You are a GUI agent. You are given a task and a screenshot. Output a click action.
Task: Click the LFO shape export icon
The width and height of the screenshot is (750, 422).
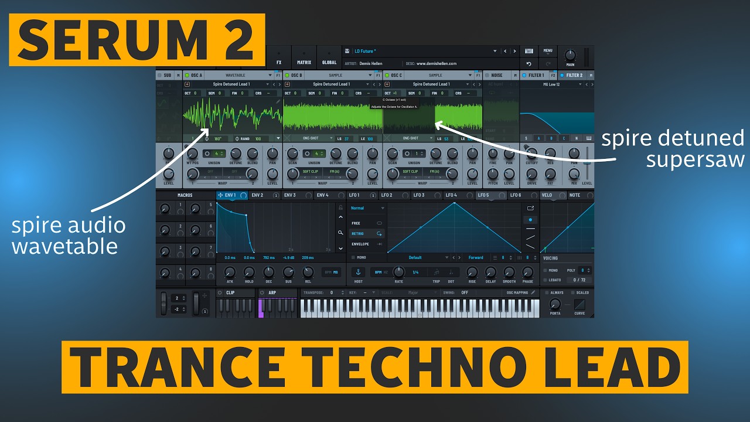[x=530, y=207]
